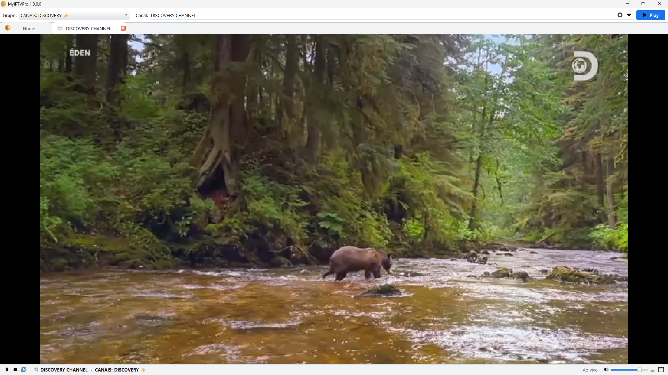Reload the stream with the refresh icon
The width and height of the screenshot is (668, 375).
click(x=24, y=369)
